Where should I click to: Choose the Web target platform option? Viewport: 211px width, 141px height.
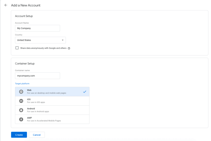52,92
